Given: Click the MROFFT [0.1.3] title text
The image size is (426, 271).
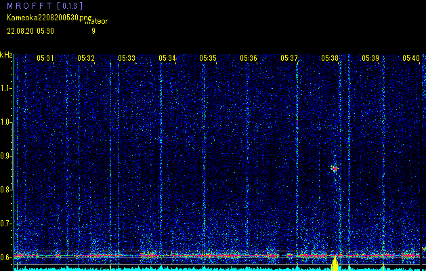Looking at the screenshot, I should pos(45,5).
